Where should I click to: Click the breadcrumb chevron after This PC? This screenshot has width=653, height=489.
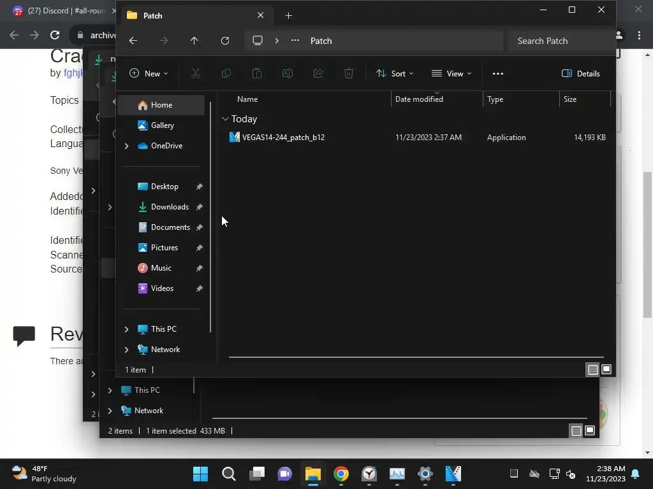click(x=277, y=41)
